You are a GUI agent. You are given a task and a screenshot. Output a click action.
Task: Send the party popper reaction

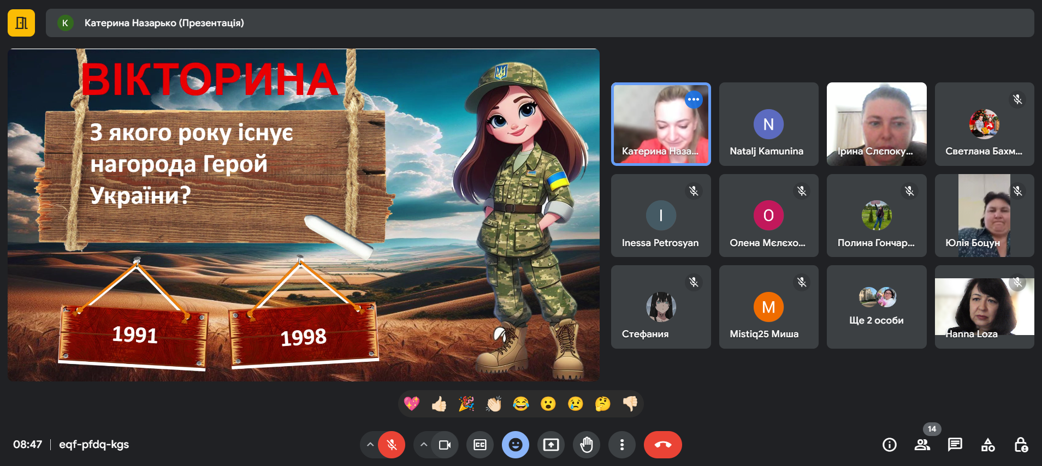[x=466, y=404]
